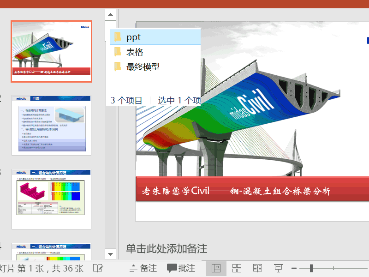This screenshot has height=277, width=369.
Task: Click the 最终模型 folder icon
Action: [x=118, y=66]
